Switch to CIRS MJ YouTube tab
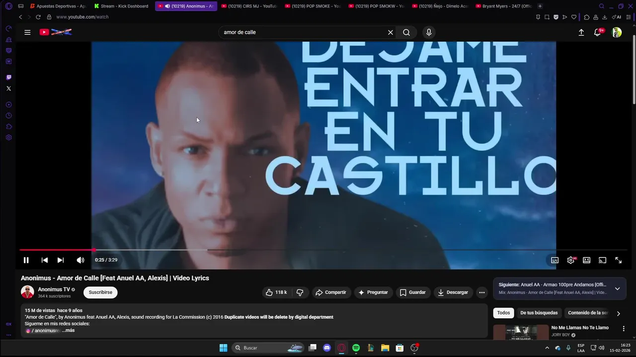The height and width of the screenshot is (357, 636). point(248,6)
